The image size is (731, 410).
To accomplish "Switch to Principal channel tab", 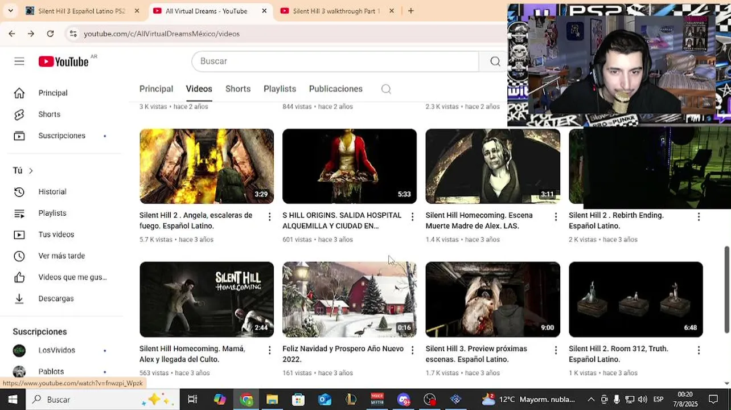I will point(156,89).
